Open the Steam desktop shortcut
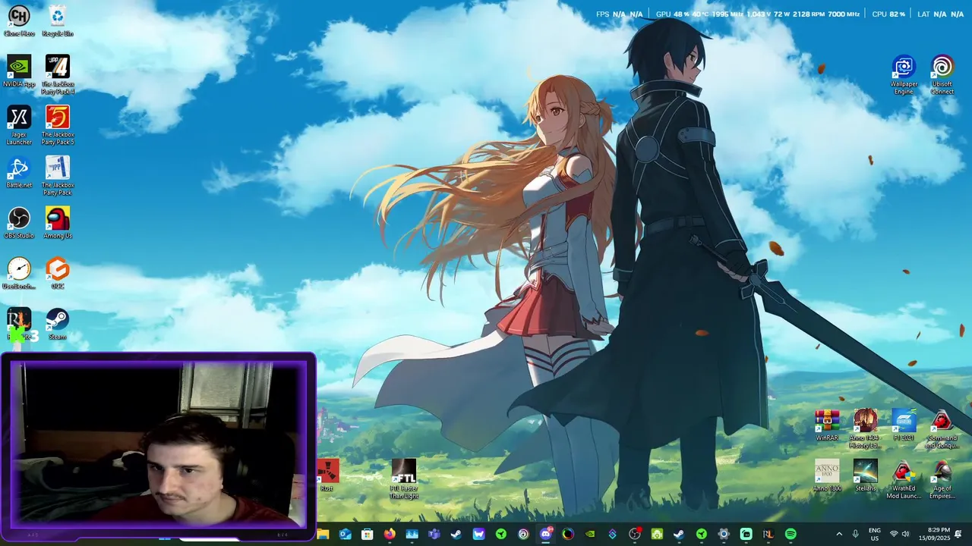The image size is (972, 546). (x=58, y=324)
